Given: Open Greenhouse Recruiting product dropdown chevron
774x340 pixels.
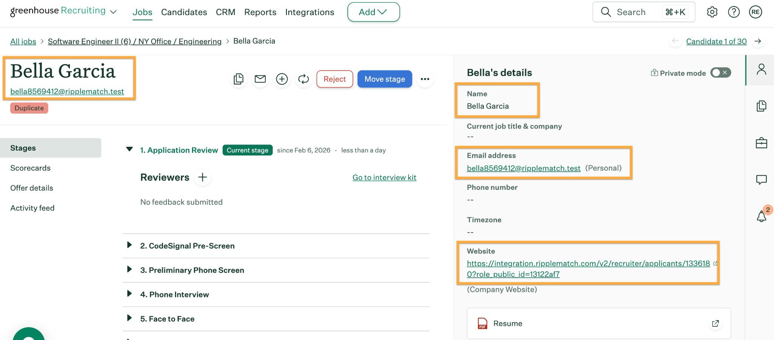Looking at the screenshot, I should pyautogui.click(x=113, y=12).
